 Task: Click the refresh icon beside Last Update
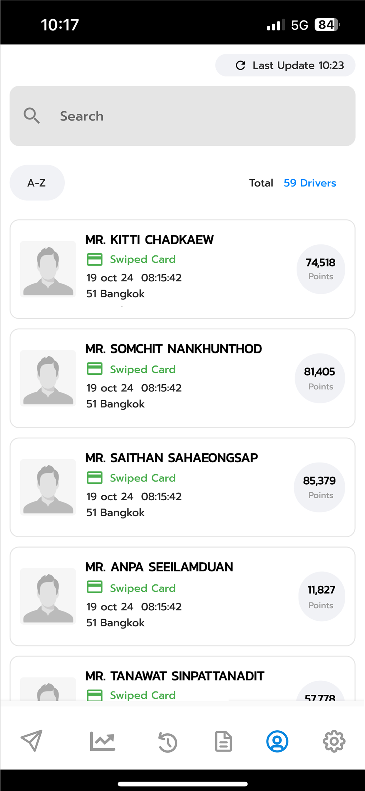coord(240,65)
